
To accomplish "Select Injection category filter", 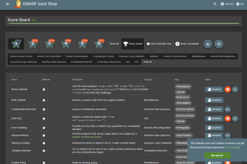I will tap(154, 56).
